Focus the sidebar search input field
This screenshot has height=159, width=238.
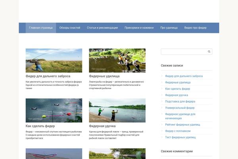pos(186,52)
